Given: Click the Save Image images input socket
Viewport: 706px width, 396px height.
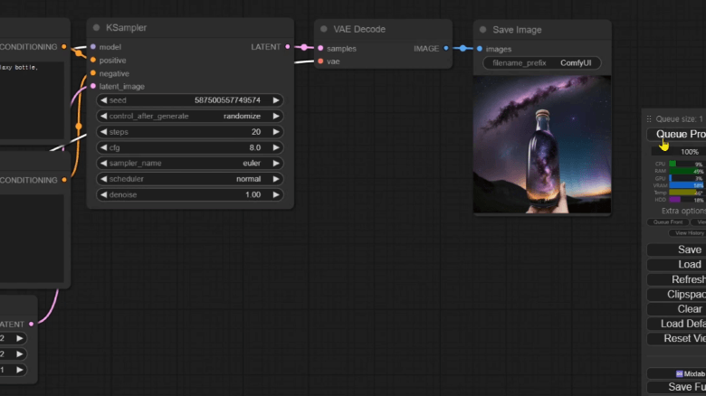Looking at the screenshot, I should [480, 49].
